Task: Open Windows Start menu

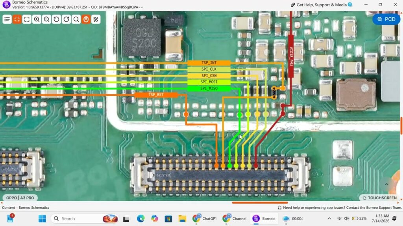Action: tap(42, 219)
